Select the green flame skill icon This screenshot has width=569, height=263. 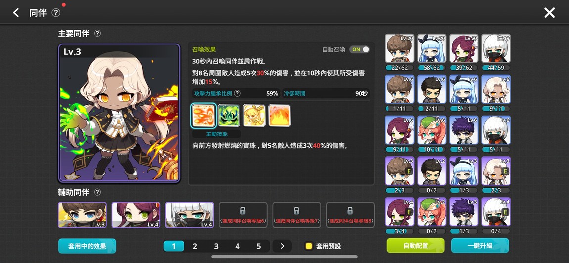click(x=229, y=115)
